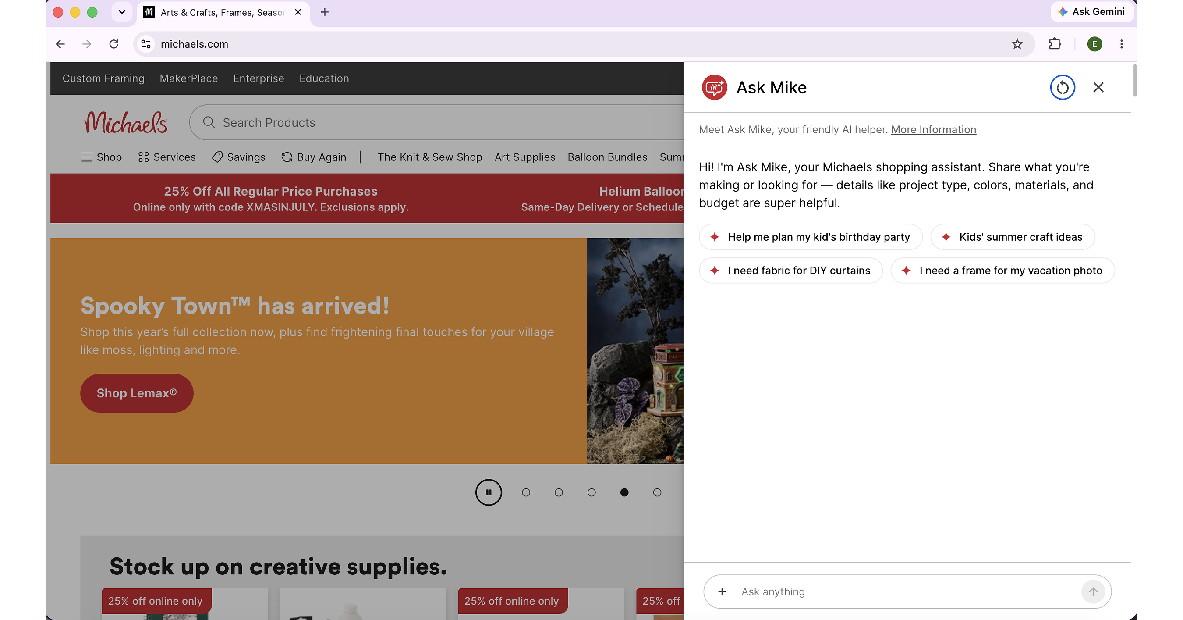Click the Shop Lemax button
This screenshot has width=1183, height=620.
click(137, 393)
